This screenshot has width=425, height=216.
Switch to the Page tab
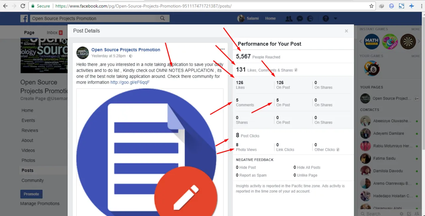coord(29,33)
